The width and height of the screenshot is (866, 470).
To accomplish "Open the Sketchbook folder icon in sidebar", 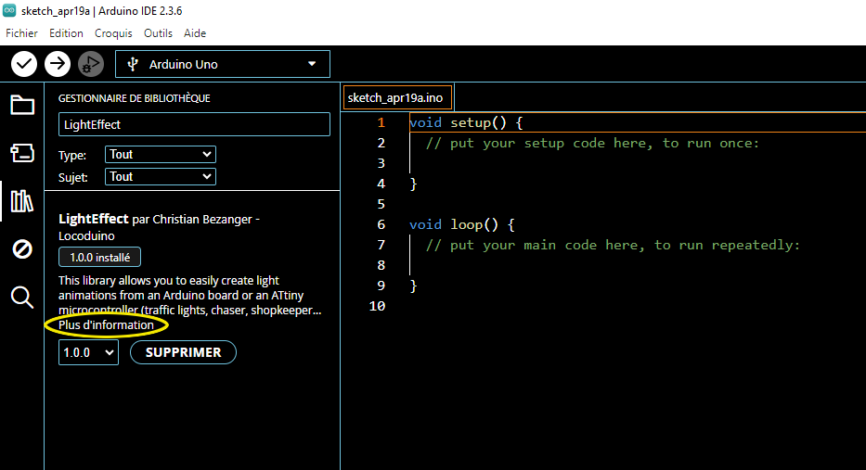I will [x=22, y=105].
